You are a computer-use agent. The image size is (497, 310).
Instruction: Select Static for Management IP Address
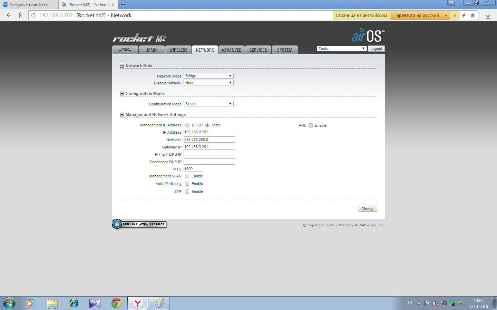pos(207,125)
